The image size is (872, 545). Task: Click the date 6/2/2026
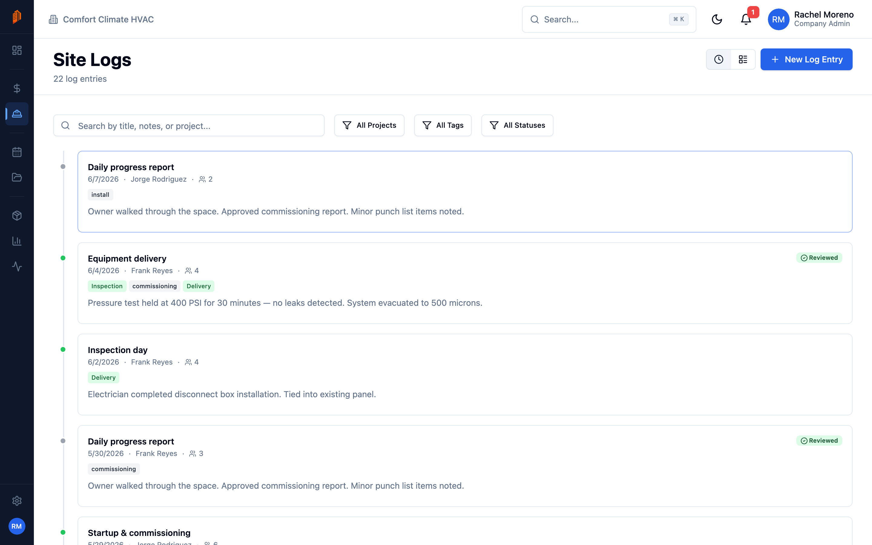click(104, 362)
